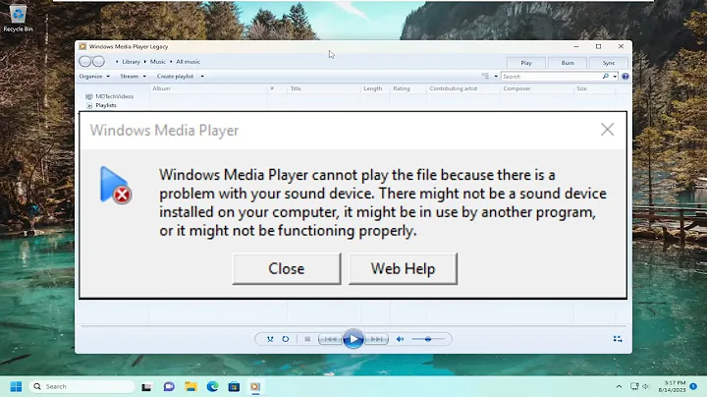This screenshot has width=707, height=397.
Task: Open the notification badge in taskbar
Action: (693, 386)
